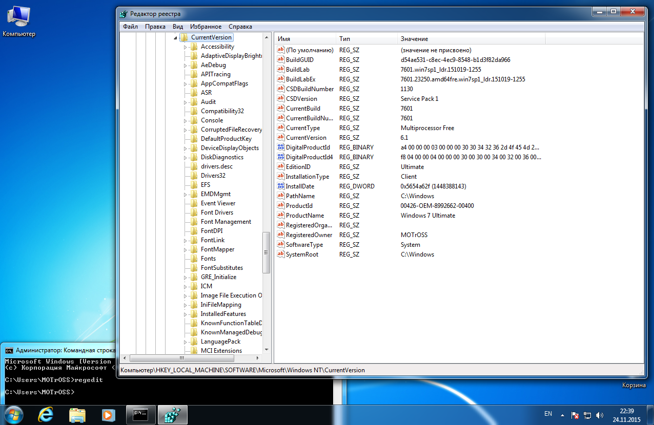Click the 'Service Pack 1' value data
This screenshot has width=654, height=425.
[419, 99]
